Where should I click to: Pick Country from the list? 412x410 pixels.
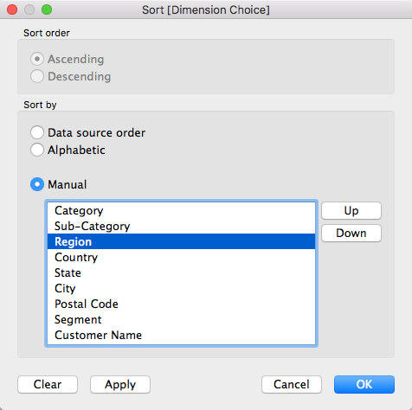tap(181, 257)
